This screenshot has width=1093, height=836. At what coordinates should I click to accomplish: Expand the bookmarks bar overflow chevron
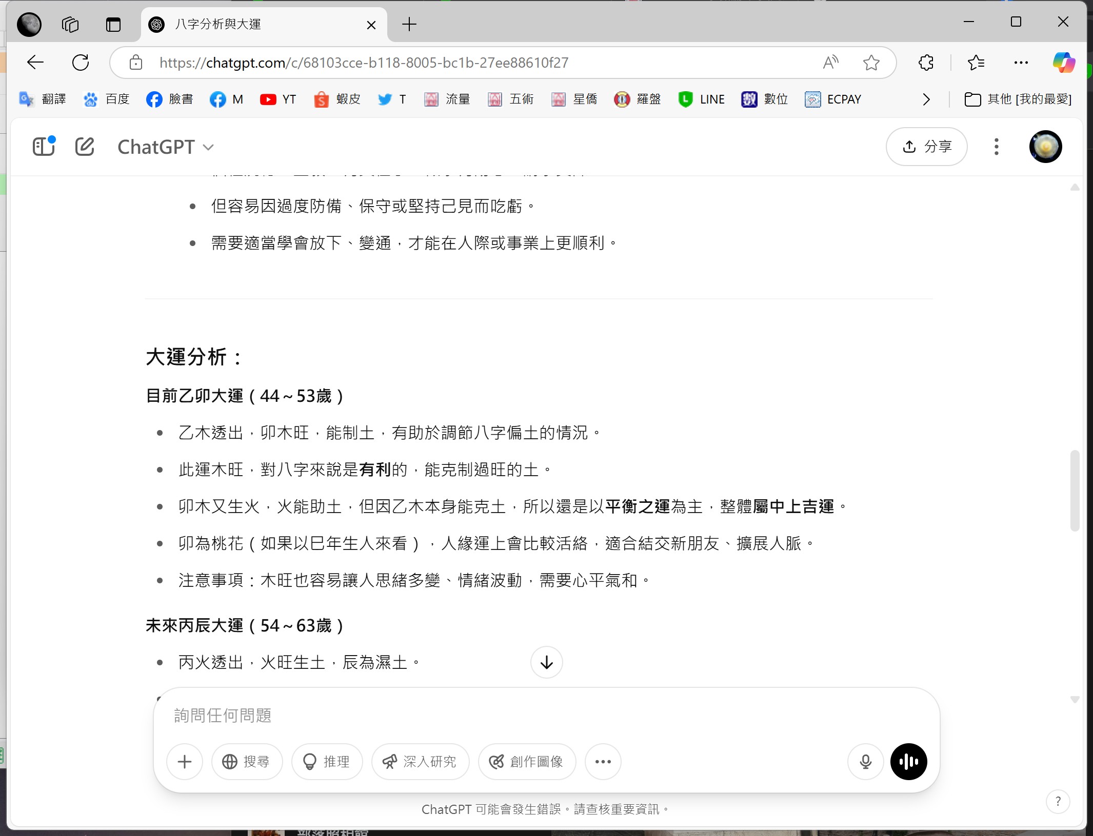tap(926, 99)
